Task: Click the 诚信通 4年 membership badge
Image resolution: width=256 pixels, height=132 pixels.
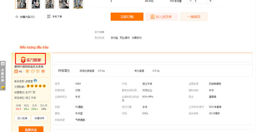Action: [x=18, y=71]
